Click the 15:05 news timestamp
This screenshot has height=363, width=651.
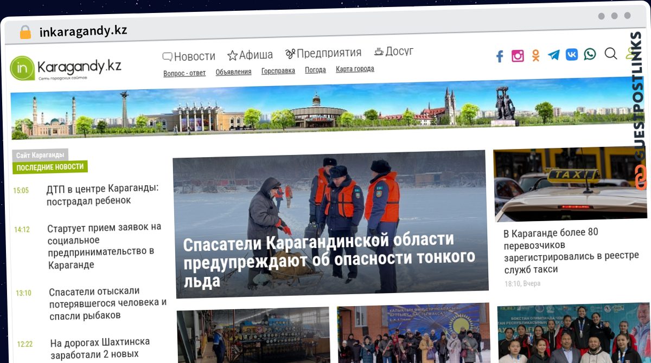tap(21, 191)
